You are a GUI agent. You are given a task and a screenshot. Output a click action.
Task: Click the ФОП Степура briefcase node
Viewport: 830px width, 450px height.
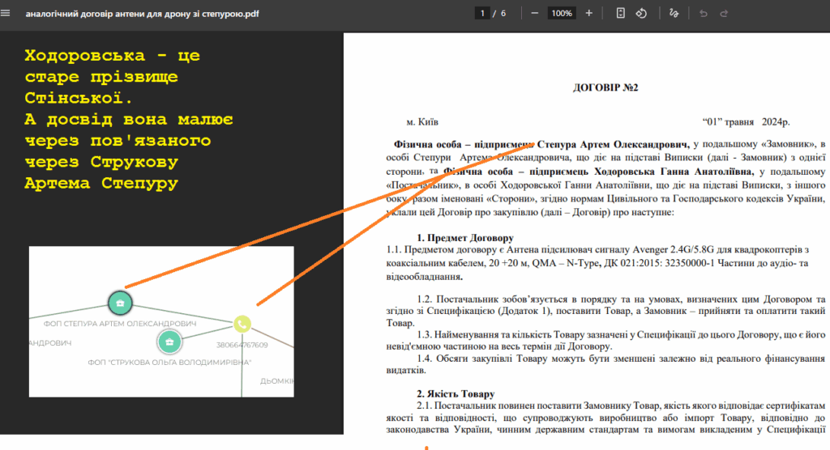coord(120,303)
